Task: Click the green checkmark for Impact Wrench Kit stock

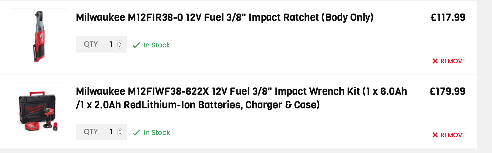Action: (x=136, y=133)
